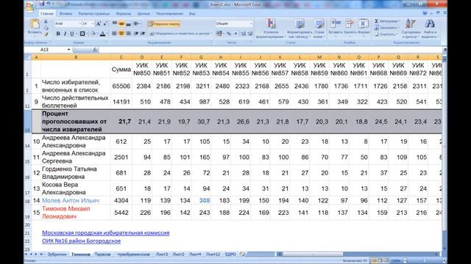Select the 'преображенское' sheet tab
The image size is (471, 264).
click(133, 254)
